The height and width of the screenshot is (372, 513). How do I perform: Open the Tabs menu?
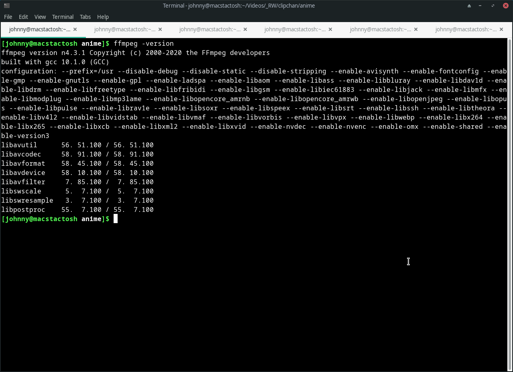pos(85,17)
